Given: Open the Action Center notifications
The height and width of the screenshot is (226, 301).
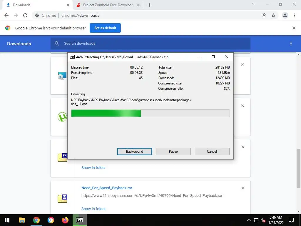Looking at the screenshot, I should pyautogui.click(x=291, y=220).
